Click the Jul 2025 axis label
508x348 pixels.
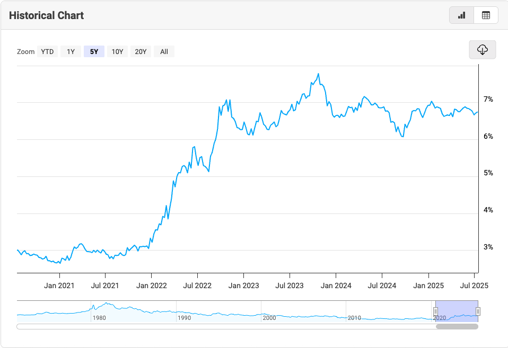click(x=474, y=285)
